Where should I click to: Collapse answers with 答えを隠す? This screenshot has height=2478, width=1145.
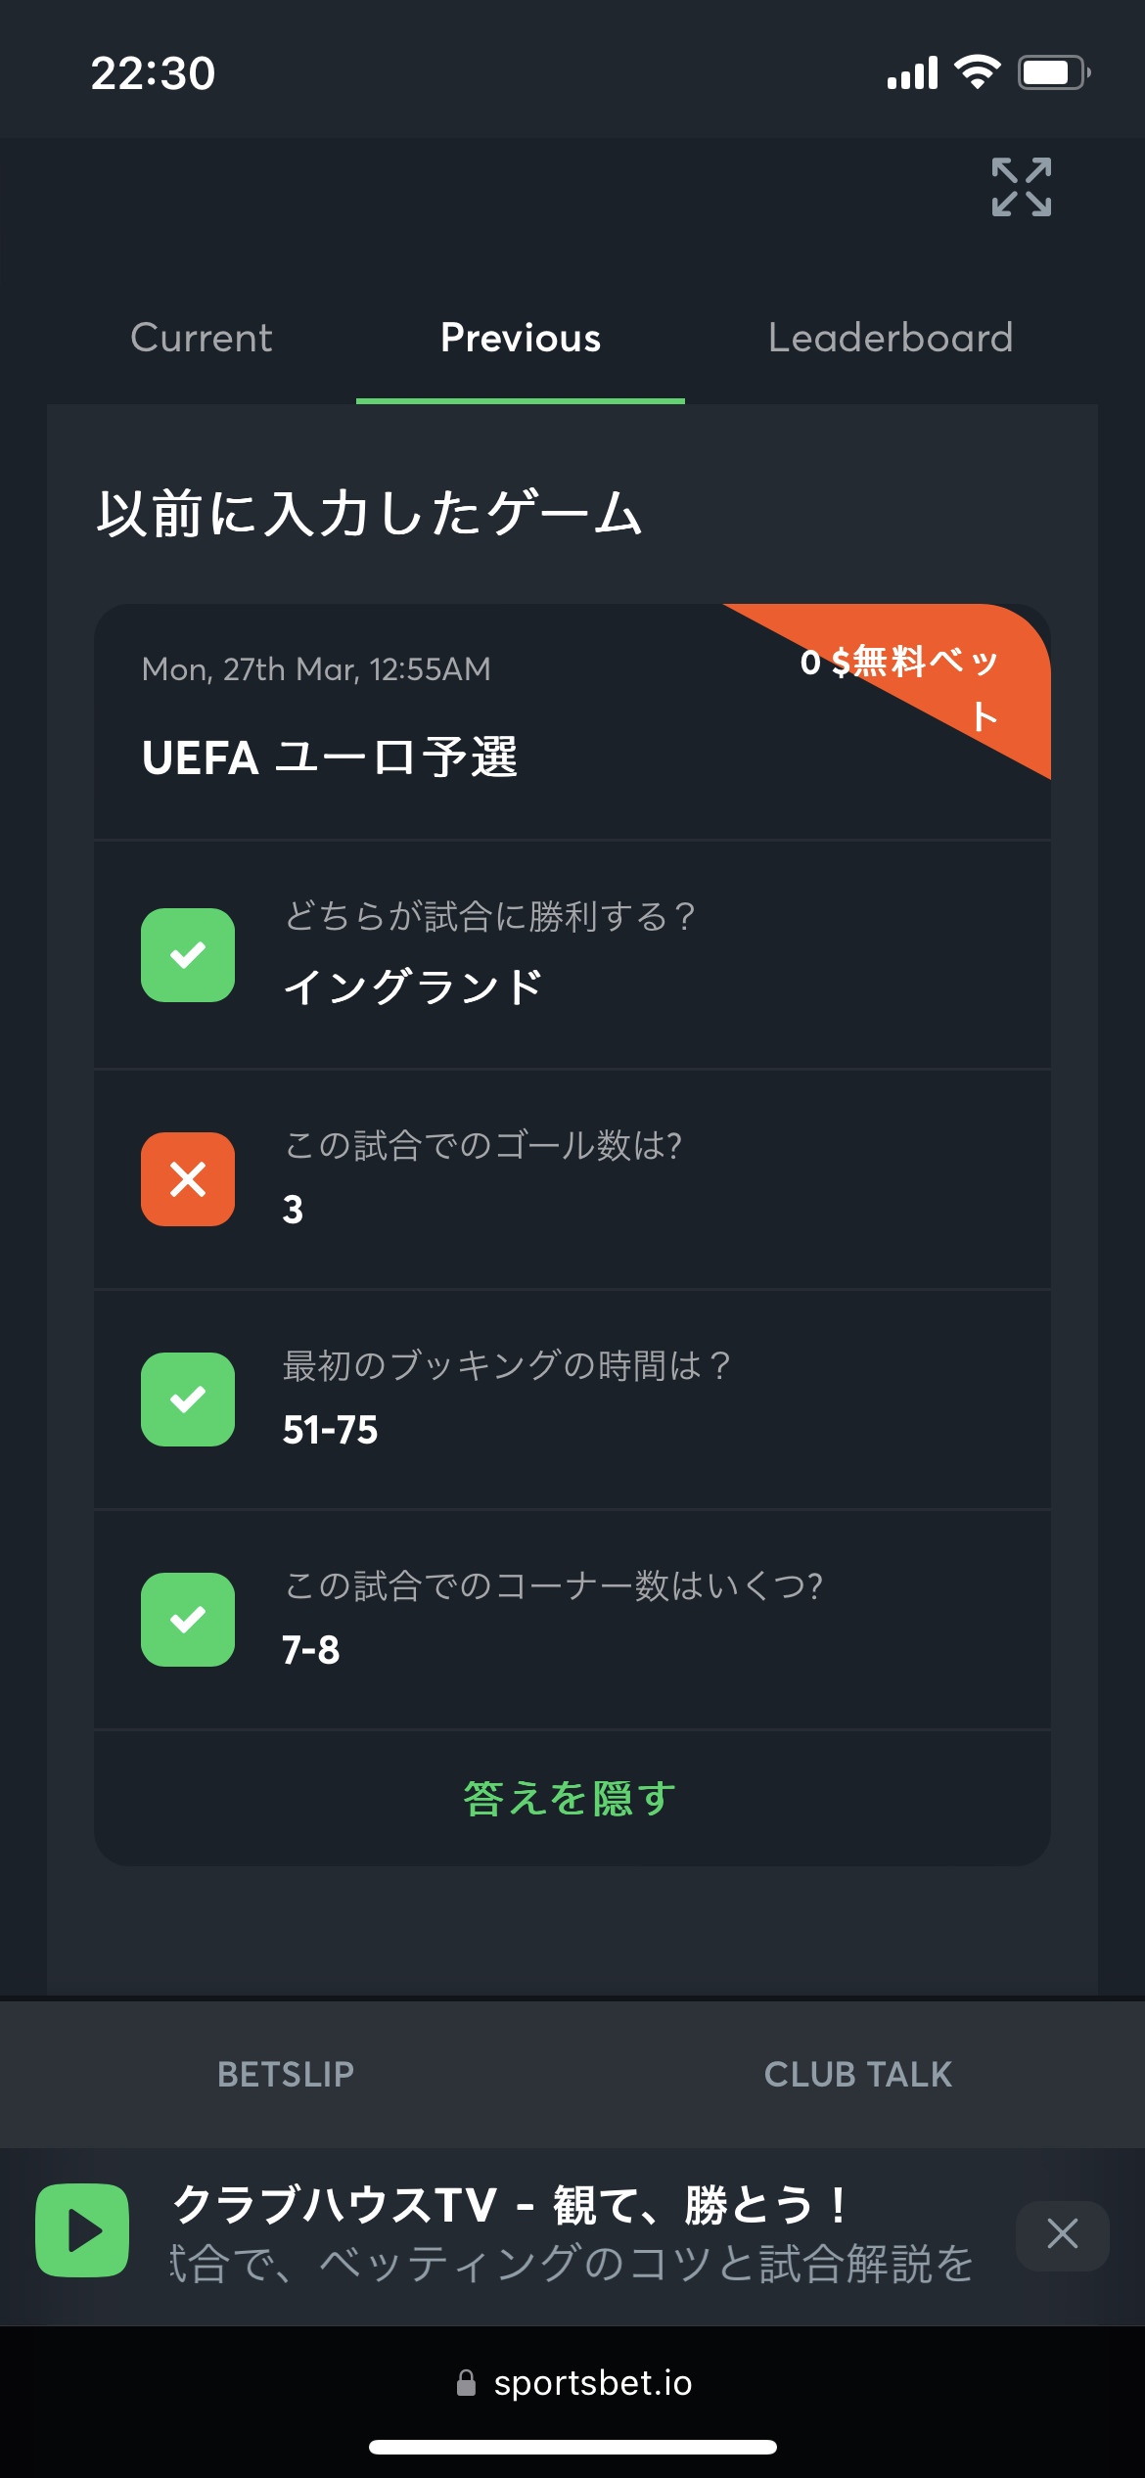tap(571, 1799)
